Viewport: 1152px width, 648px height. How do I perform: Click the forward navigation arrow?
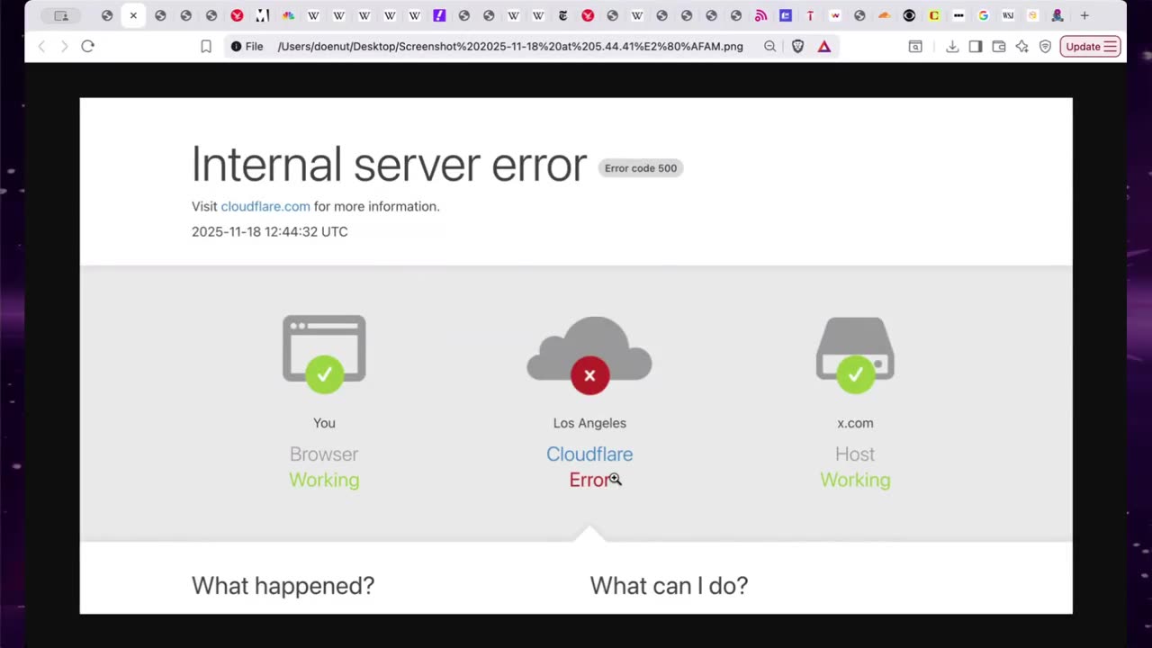pyautogui.click(x=64, y=46)
